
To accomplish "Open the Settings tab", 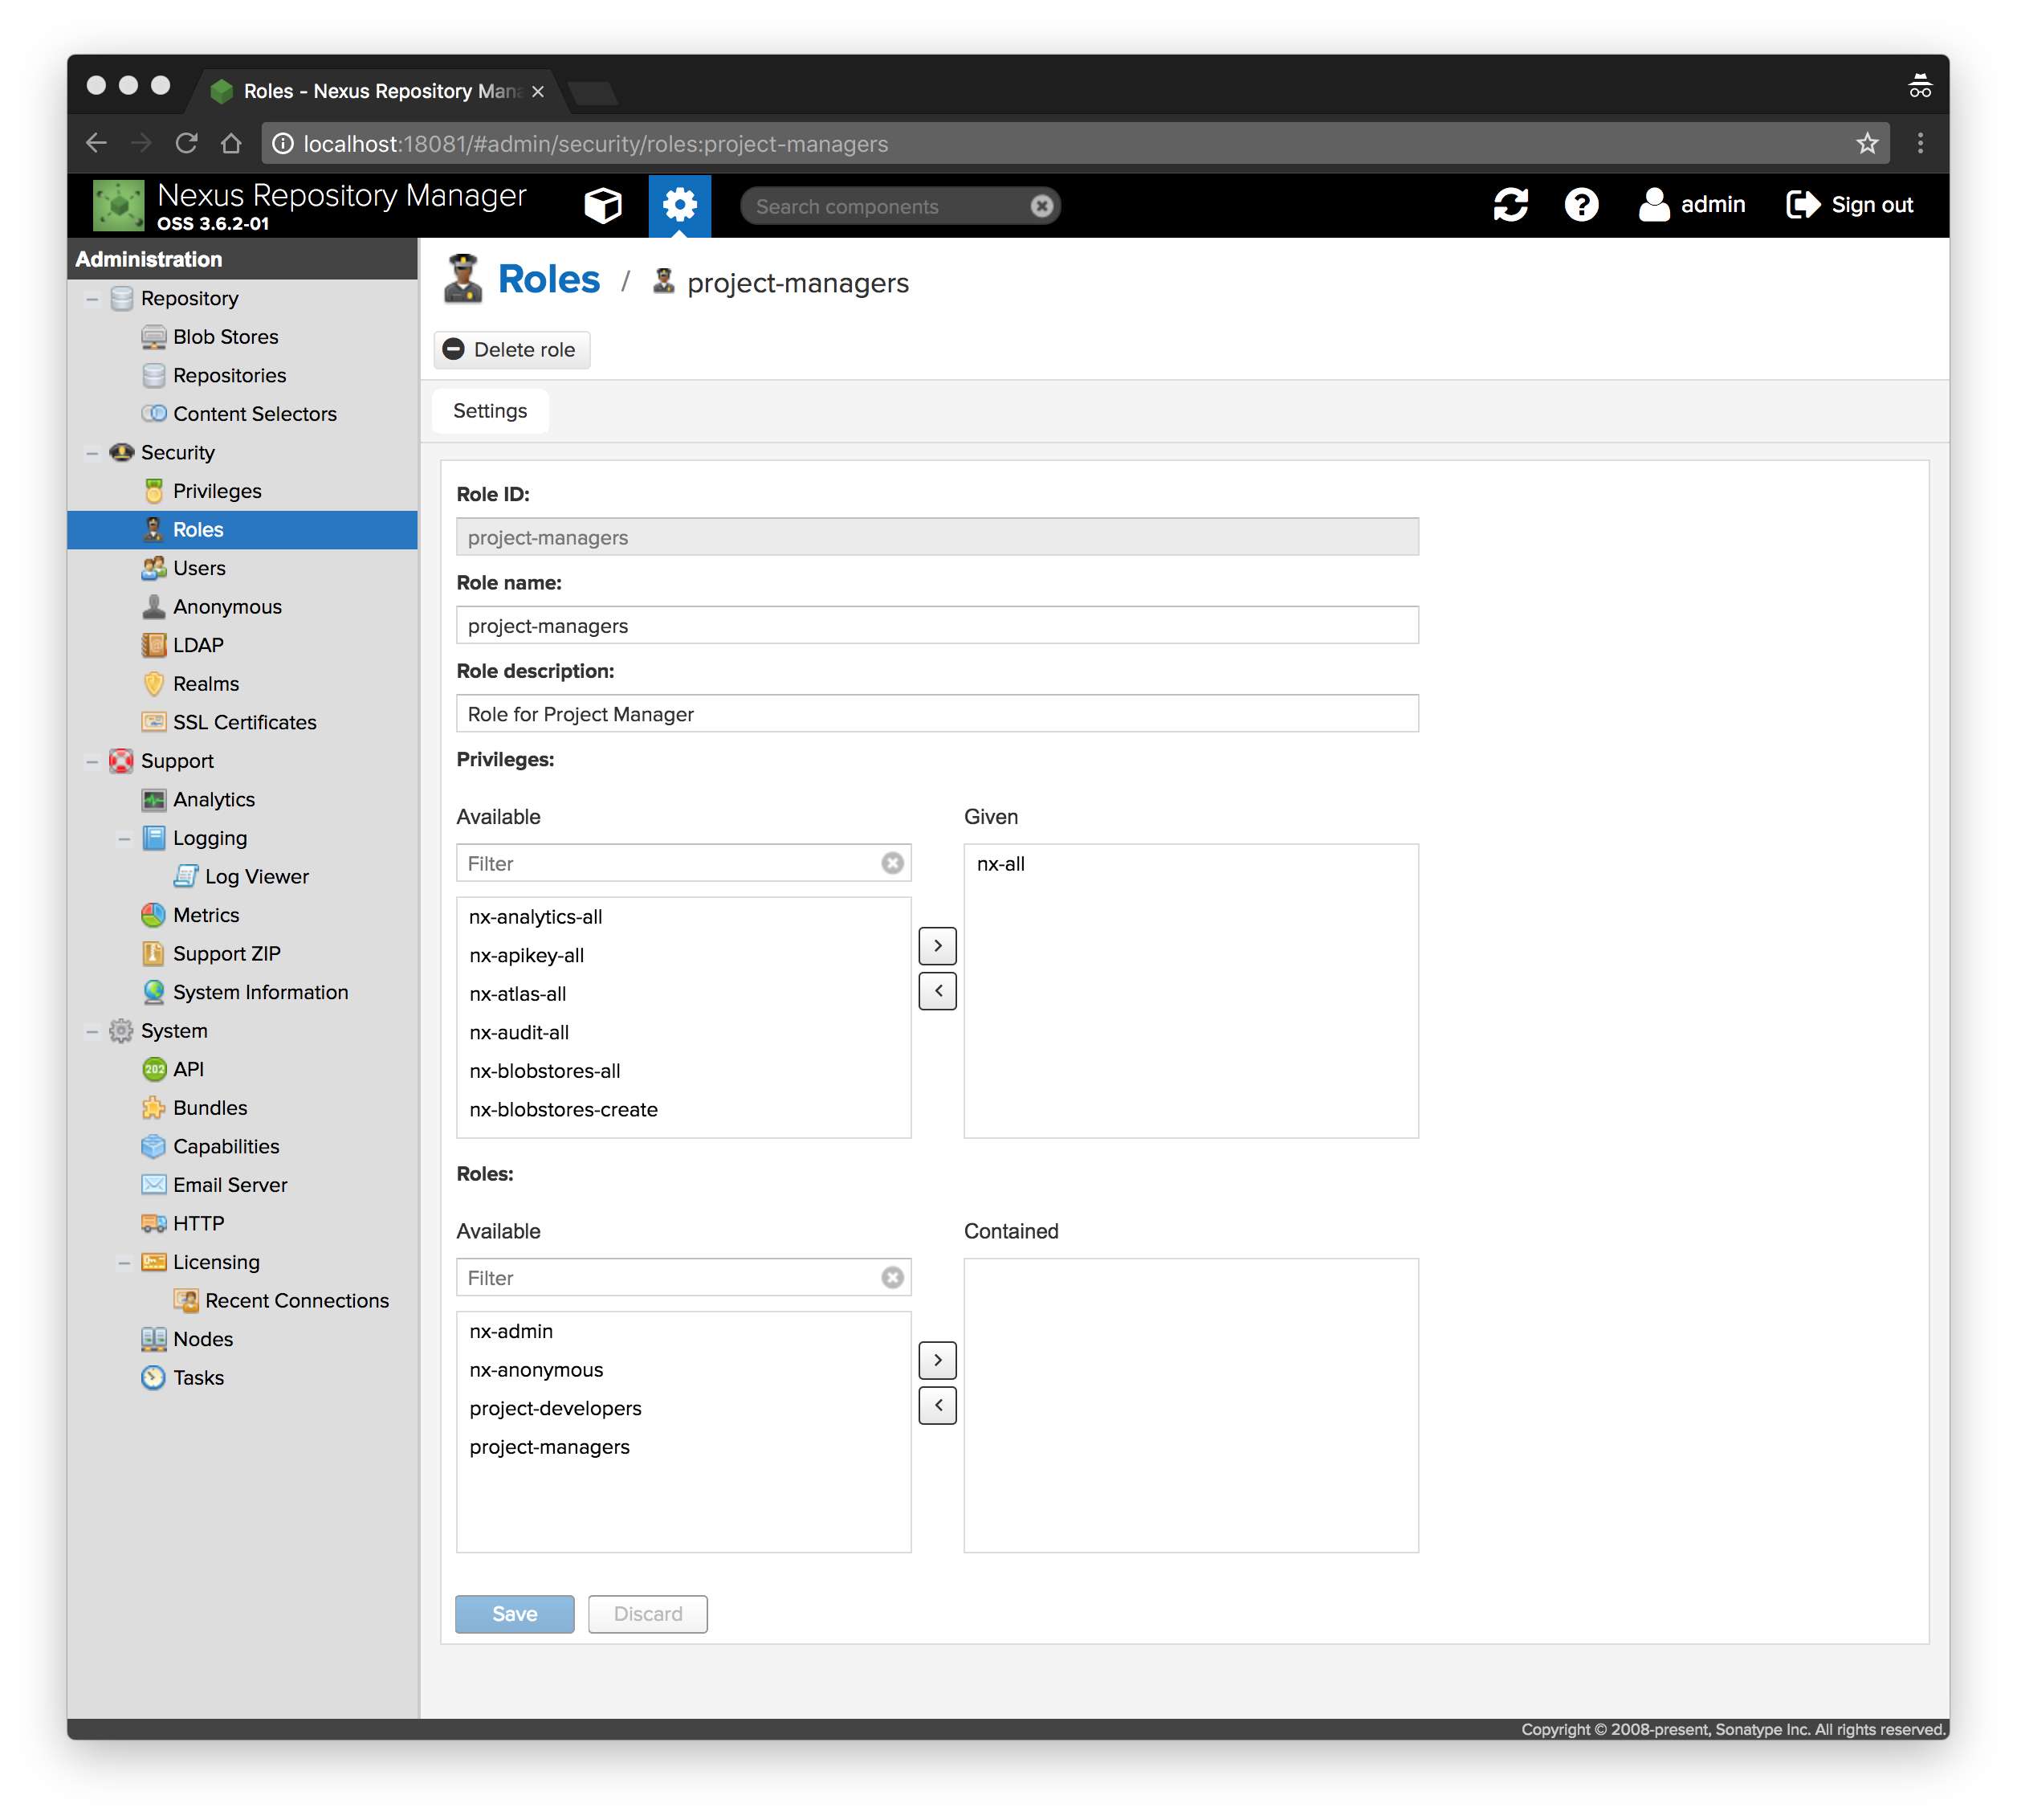I will click(x=490, y=411).
